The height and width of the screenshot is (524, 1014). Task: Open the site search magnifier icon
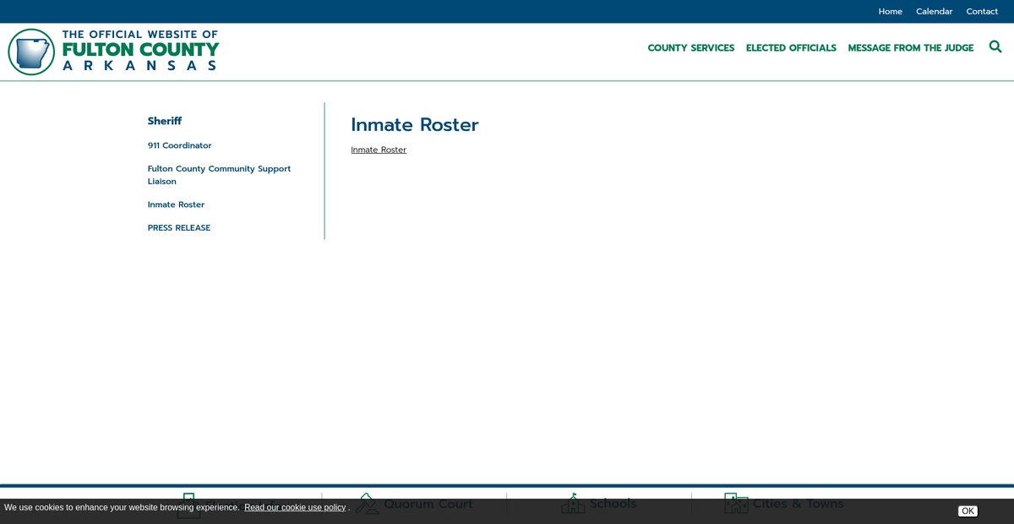994,47
